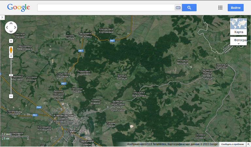
Task: Select the Street View pegman
Action: (x=11, y=50)
